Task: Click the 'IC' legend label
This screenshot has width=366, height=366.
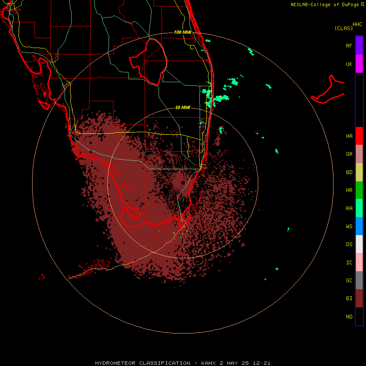Action: [349, 262]
